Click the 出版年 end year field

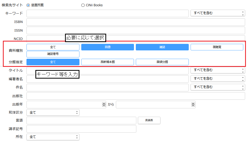(x=156, y=104)
